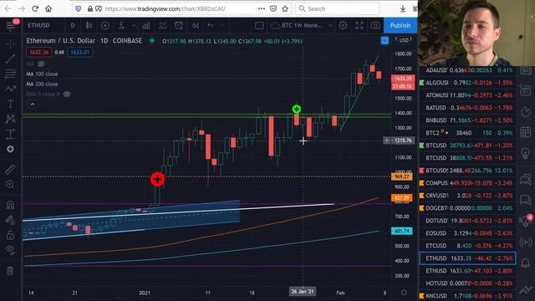Image resolution: width=535 pixels, height=301 pixels.
Task: Select the KNCUSD watchlist row
Action: coord(467,296)
